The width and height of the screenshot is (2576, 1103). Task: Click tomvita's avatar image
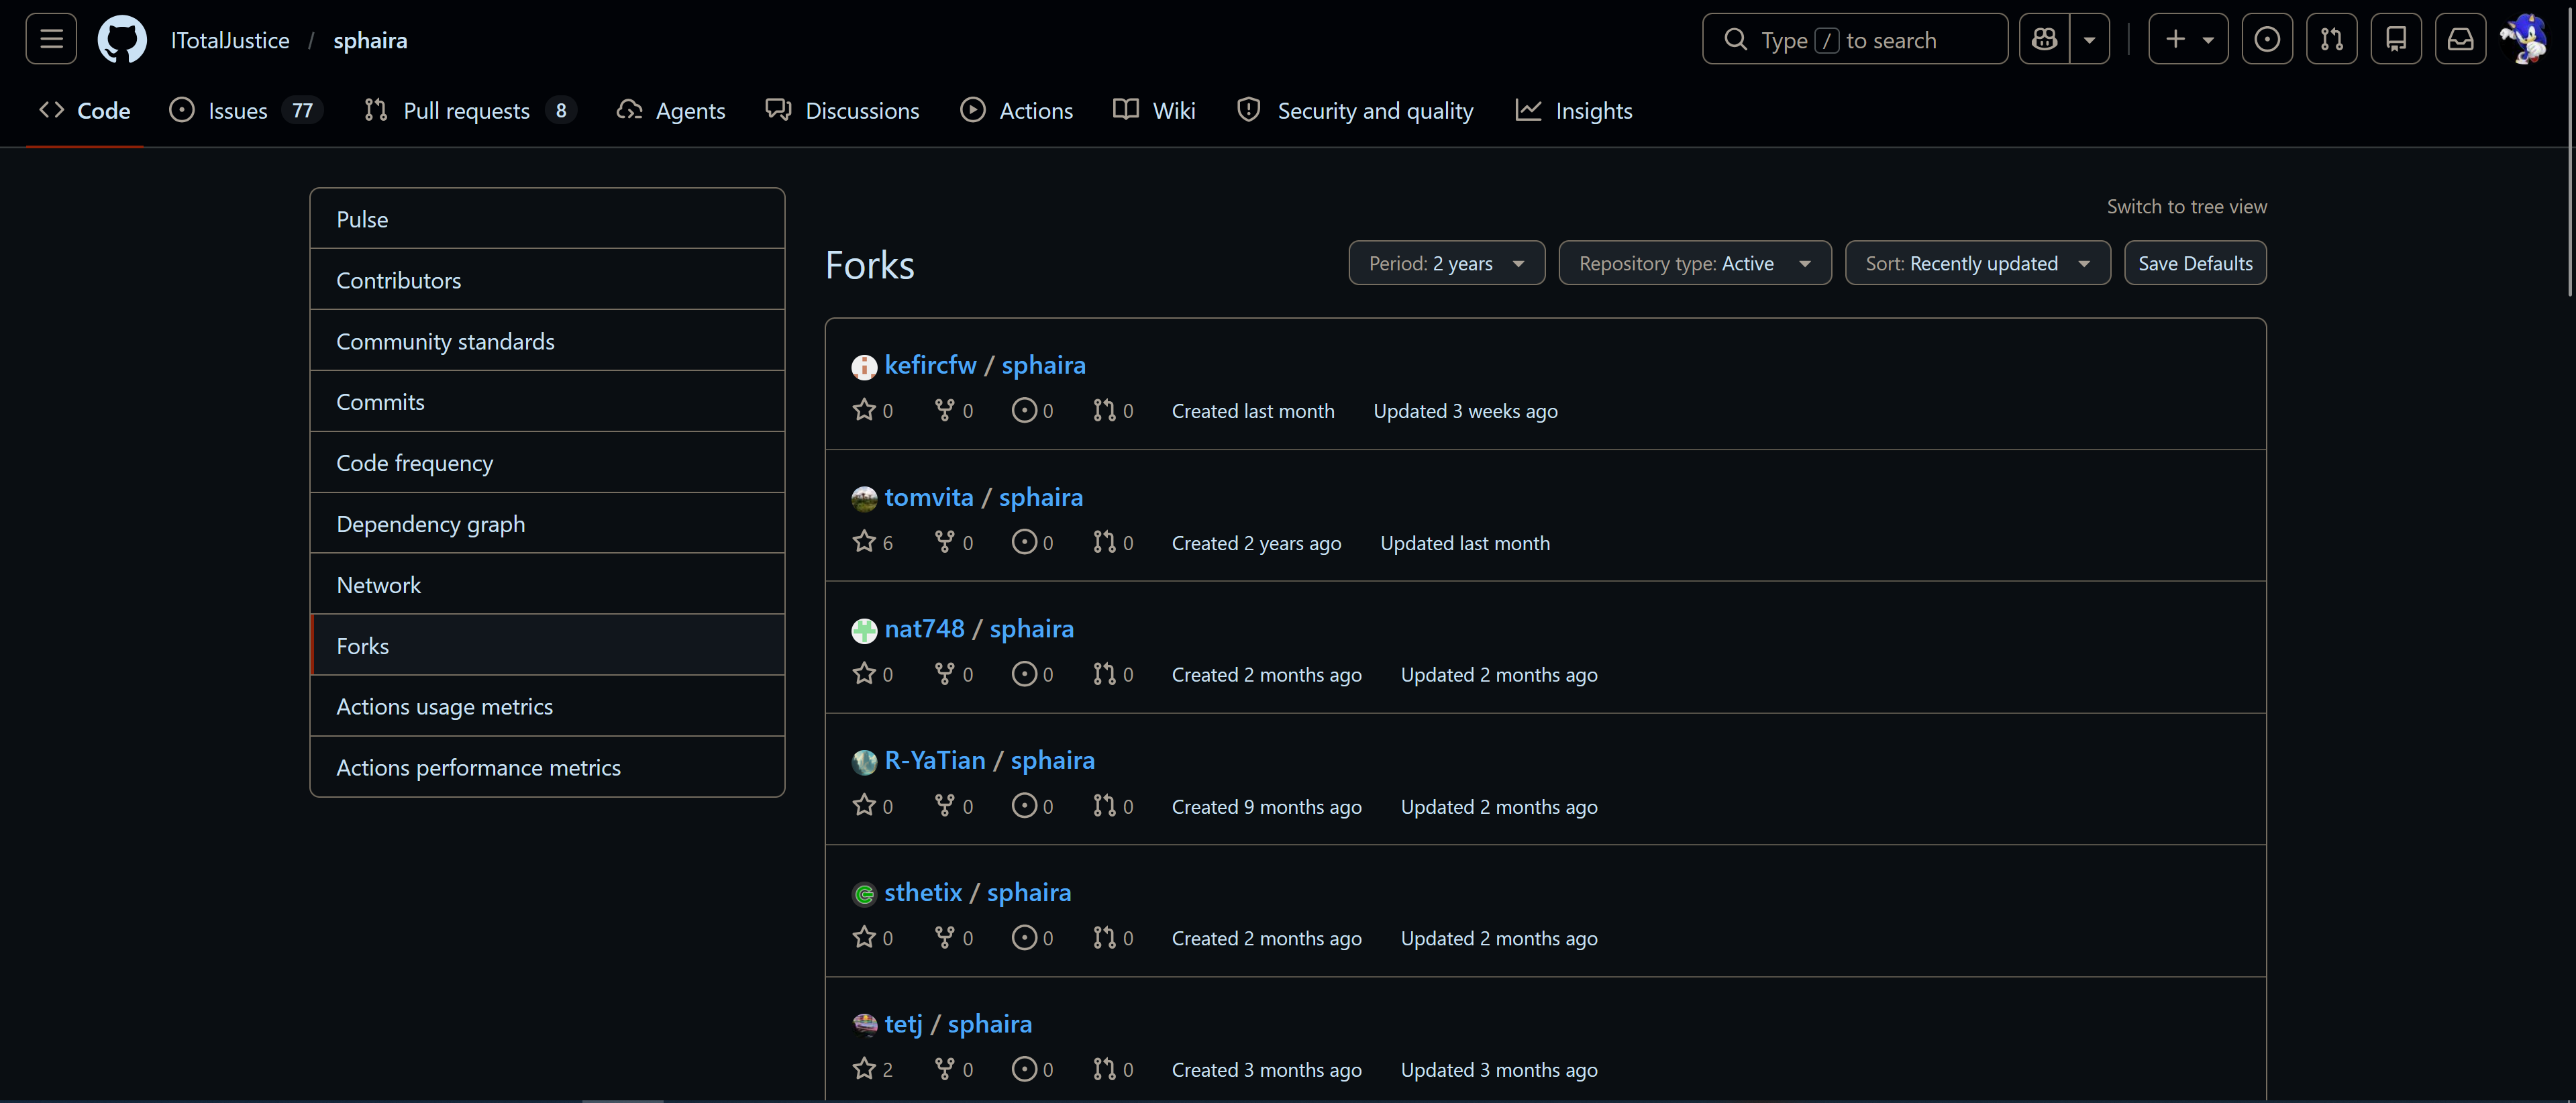(x=864, y=499)
